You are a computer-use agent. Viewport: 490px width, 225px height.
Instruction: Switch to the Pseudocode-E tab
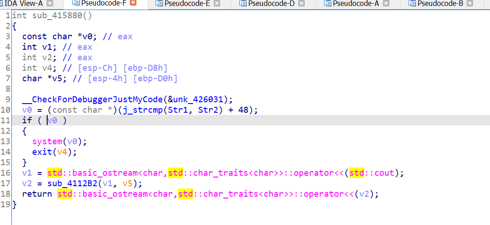click(189, 4)
